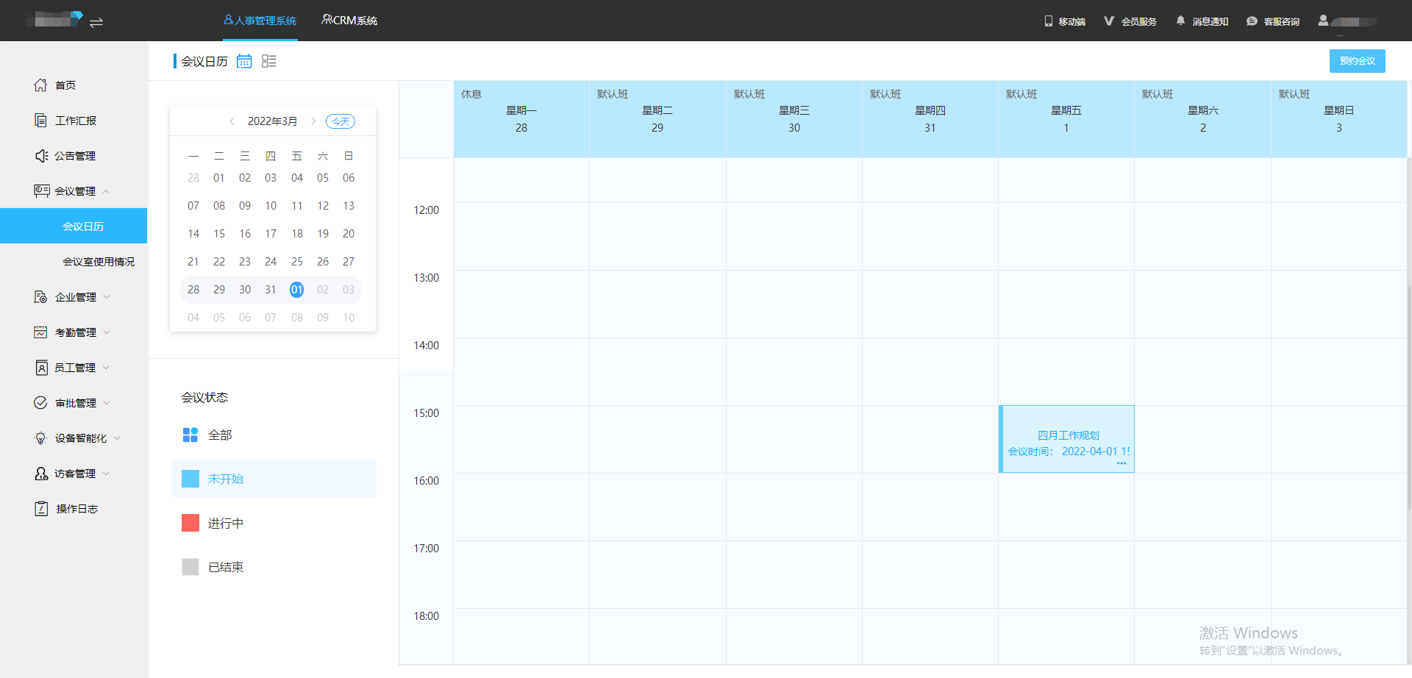Open the mobile client icon
The width and height of the screenshot is (1412, 678).
click(x=1049, y=21)
